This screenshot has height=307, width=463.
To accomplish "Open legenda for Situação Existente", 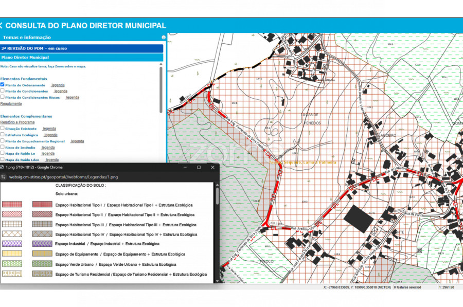I will coord(49,129).
